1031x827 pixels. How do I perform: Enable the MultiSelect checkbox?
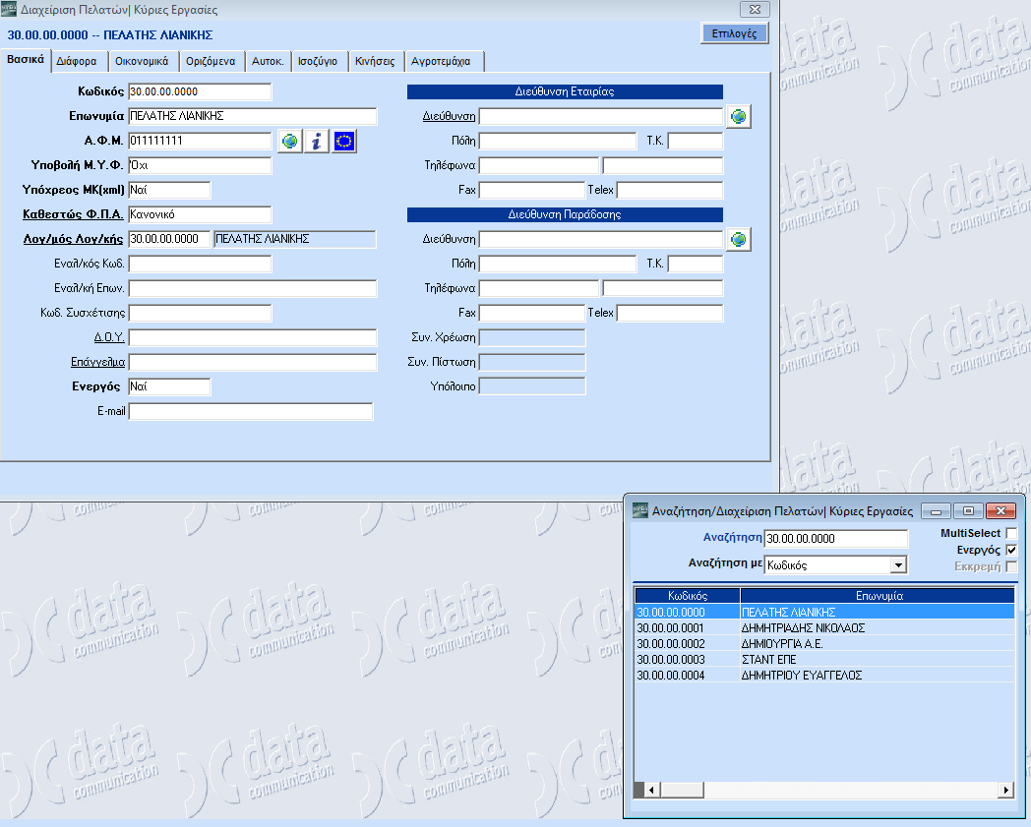pos(1011,533)
